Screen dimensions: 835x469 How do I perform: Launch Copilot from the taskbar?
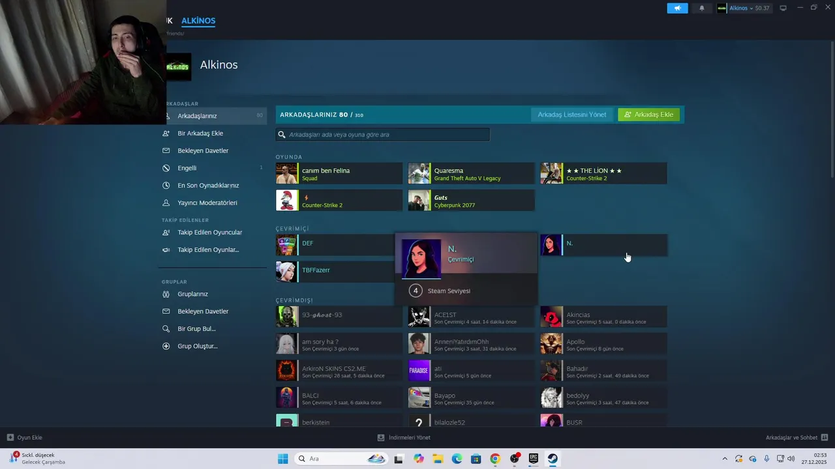[419, 459]
